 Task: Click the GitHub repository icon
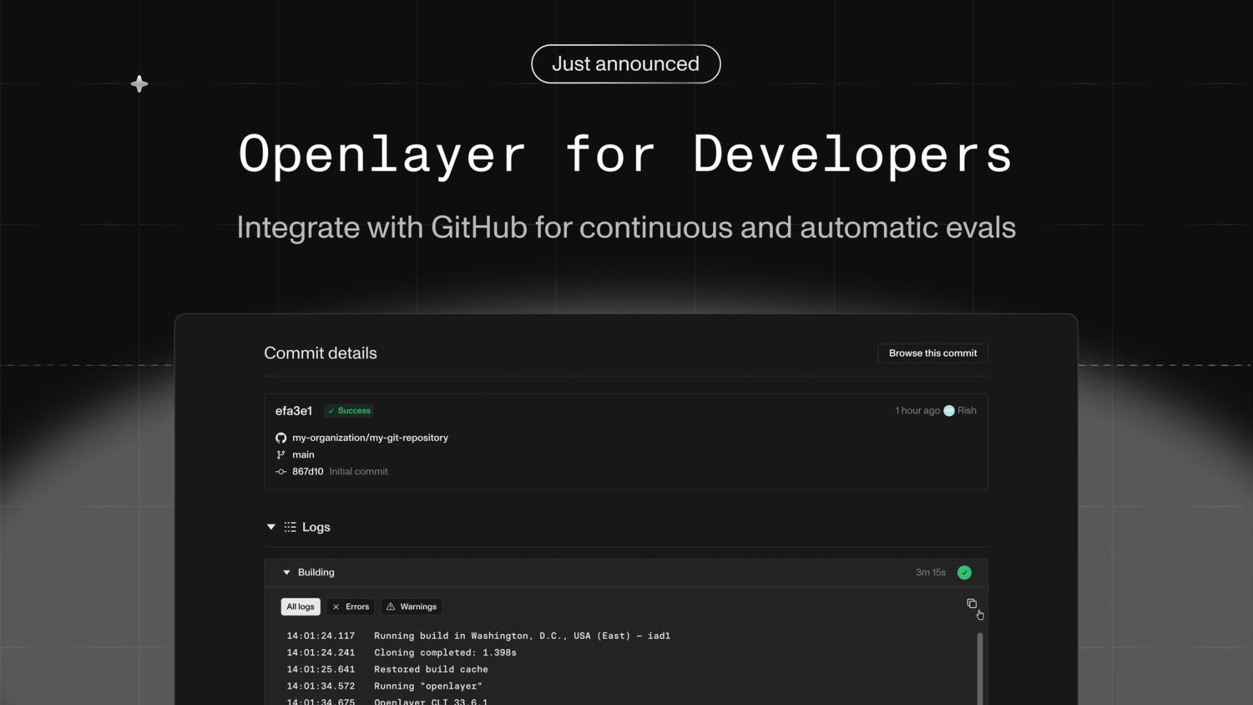coord(281,438)
